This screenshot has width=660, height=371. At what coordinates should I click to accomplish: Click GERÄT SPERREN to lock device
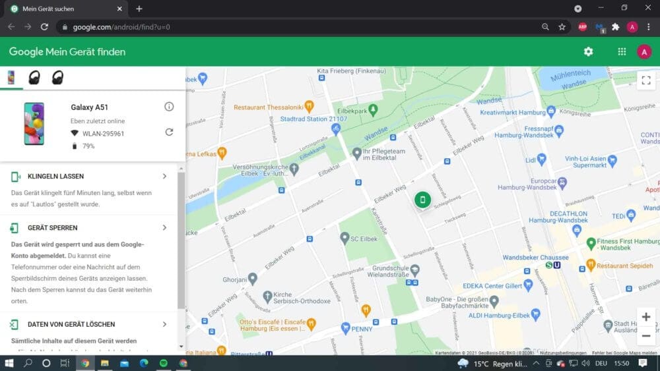[x=53, y=228]
